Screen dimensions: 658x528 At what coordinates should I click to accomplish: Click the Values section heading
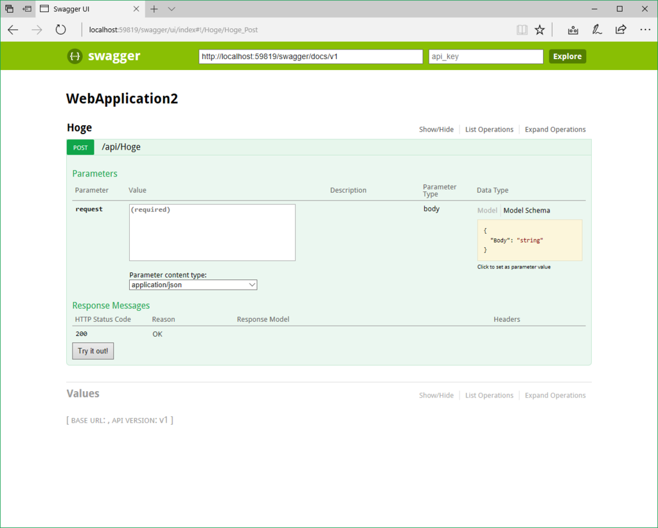tap(83, 393)
